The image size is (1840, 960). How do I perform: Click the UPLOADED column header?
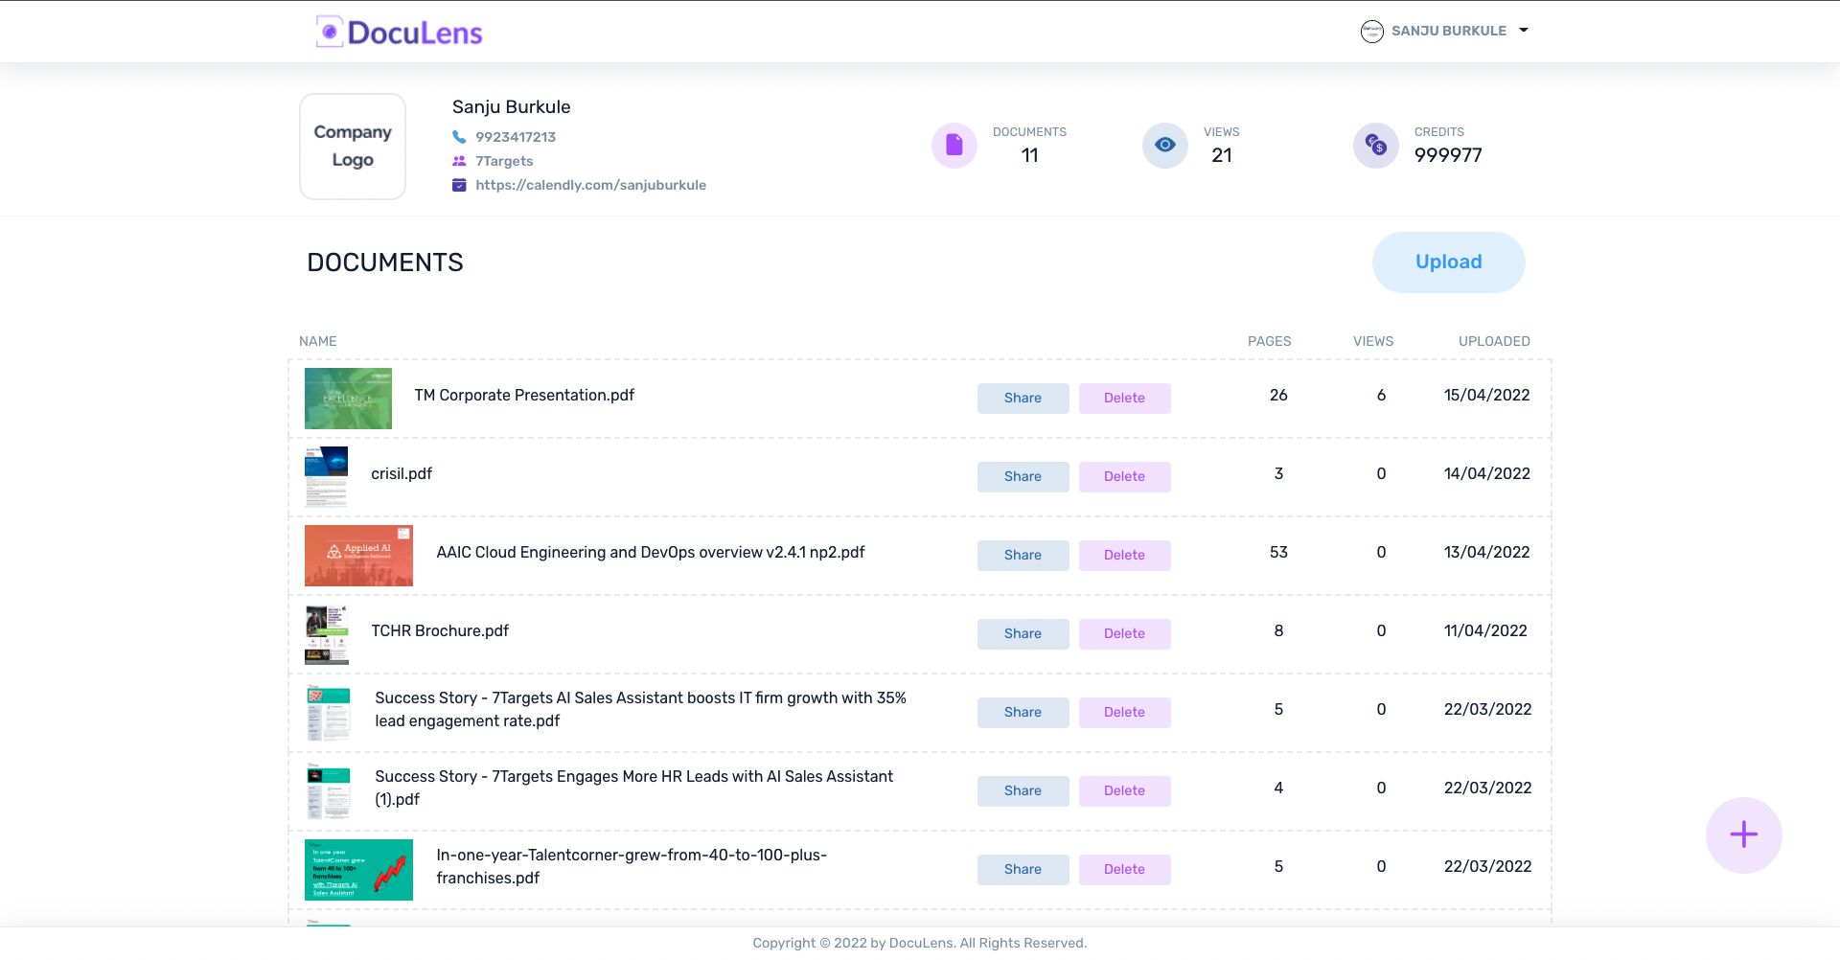point(1494,341)
